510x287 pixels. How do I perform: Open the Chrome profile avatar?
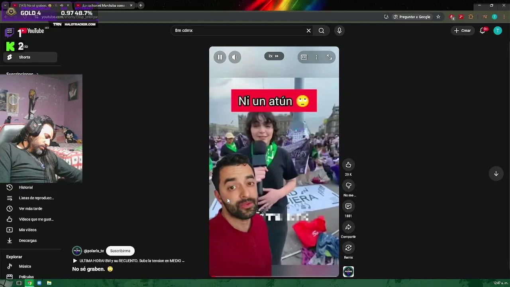coord(494,17)
